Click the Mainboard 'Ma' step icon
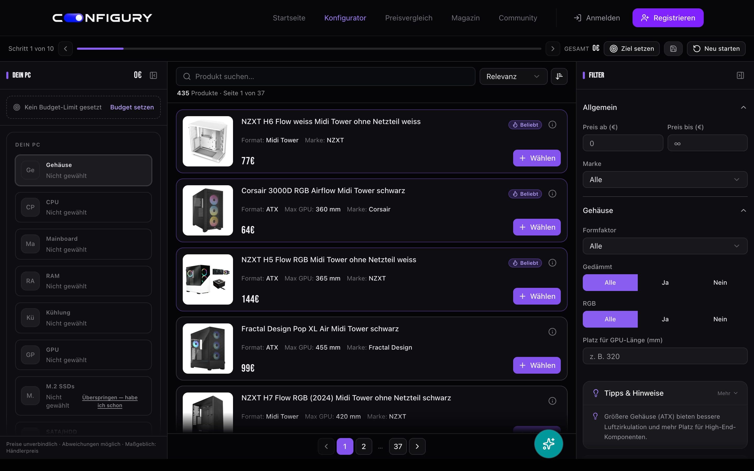The image size is (754, 471). [x=30, y=244]
